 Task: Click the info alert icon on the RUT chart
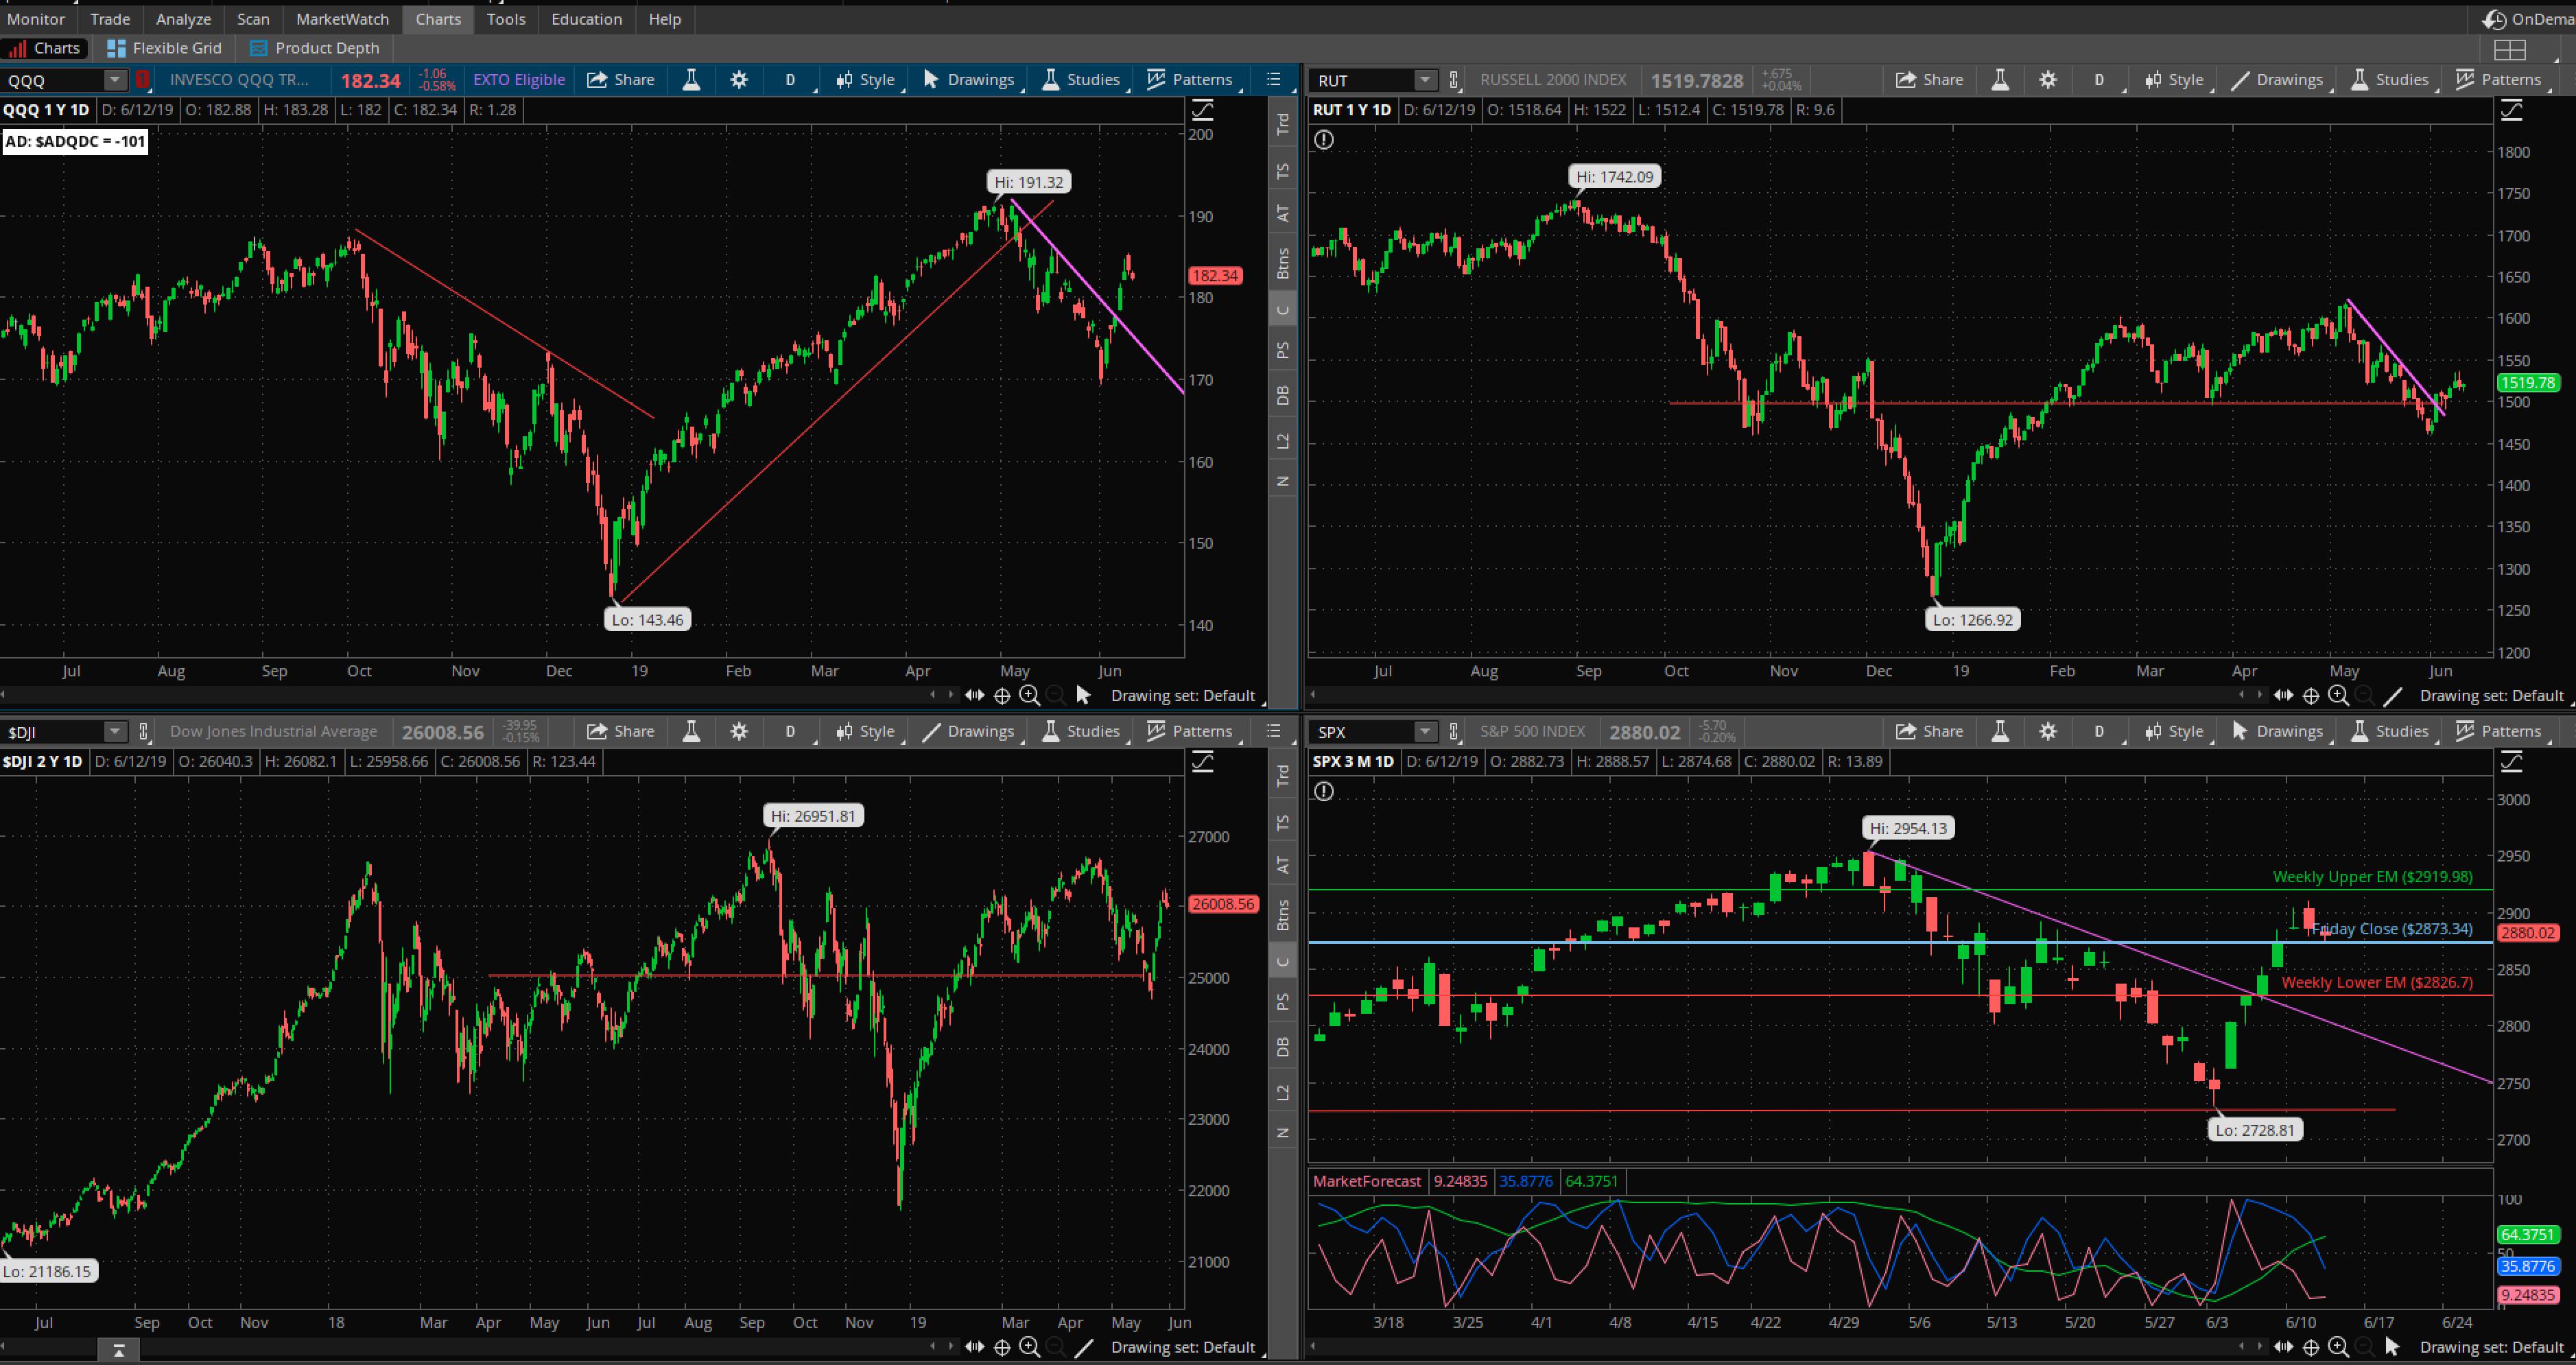(1324, 140)
